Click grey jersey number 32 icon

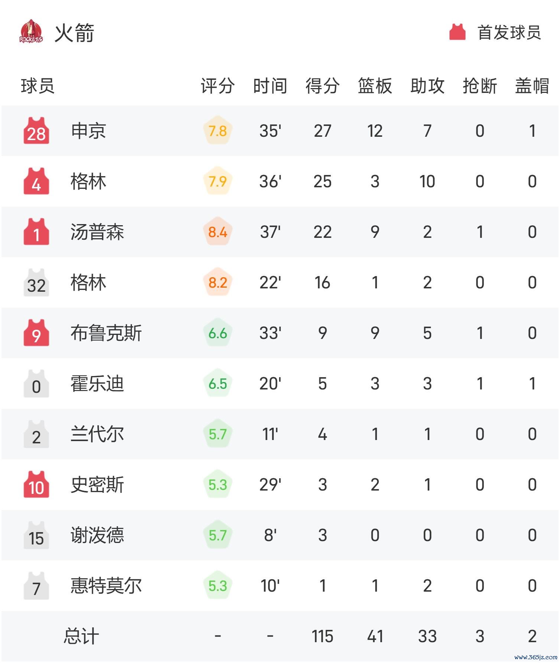[x=36, y=282]
